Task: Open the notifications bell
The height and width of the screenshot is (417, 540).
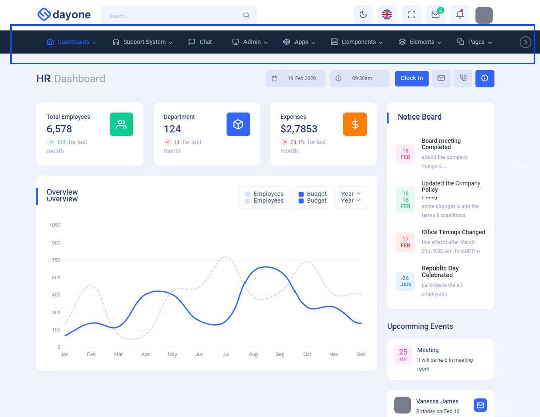Action: (x=460, y=15)
